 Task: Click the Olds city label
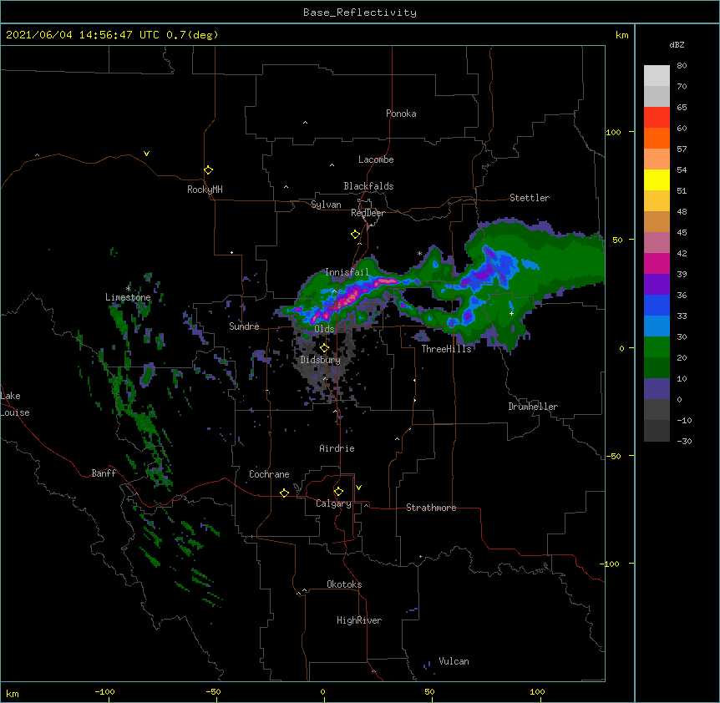pyautogui.click(x=324, y=329)
